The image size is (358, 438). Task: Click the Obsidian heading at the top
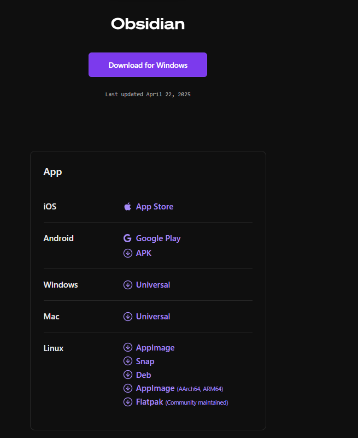(148, 24)
